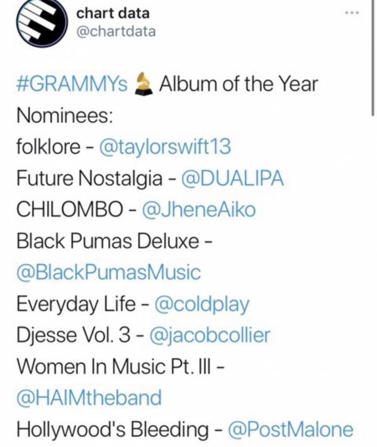Open the @DUALIPA mention
The image size is (377, 447).
click(x=232, y=178)
